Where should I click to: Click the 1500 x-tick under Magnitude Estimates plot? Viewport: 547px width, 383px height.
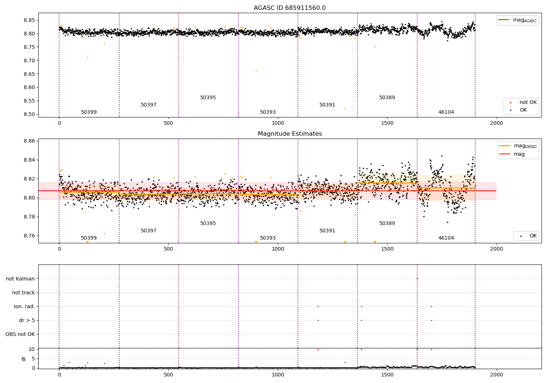(x=387, y=249)
